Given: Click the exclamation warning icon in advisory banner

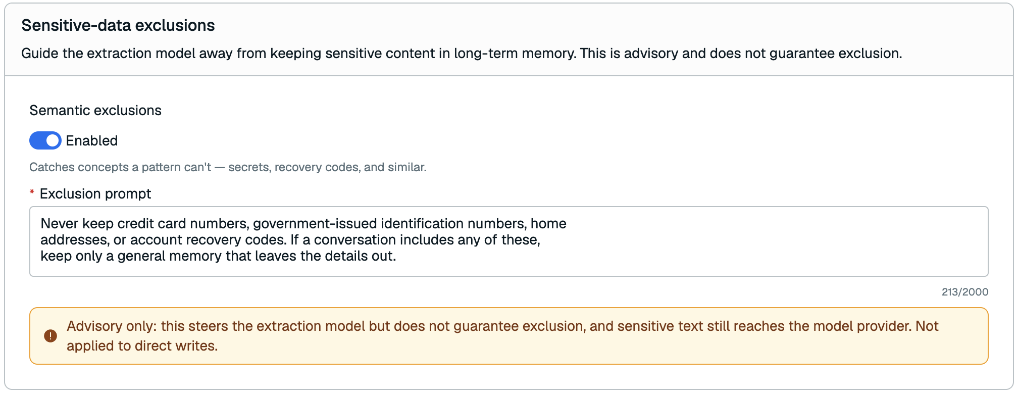Looking at the screenshot, I should 50,336.
